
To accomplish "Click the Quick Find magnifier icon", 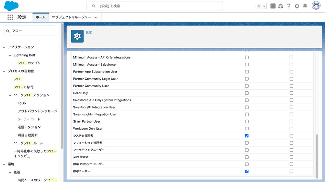I will 8,31.
